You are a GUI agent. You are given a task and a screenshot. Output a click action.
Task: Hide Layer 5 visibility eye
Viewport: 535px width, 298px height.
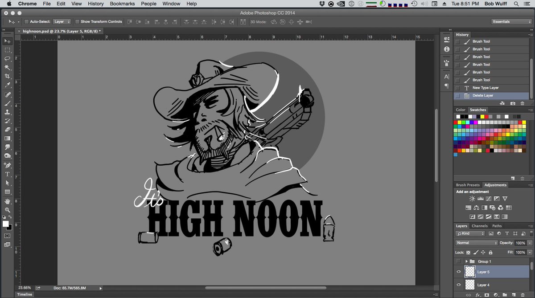click(459, 272)
